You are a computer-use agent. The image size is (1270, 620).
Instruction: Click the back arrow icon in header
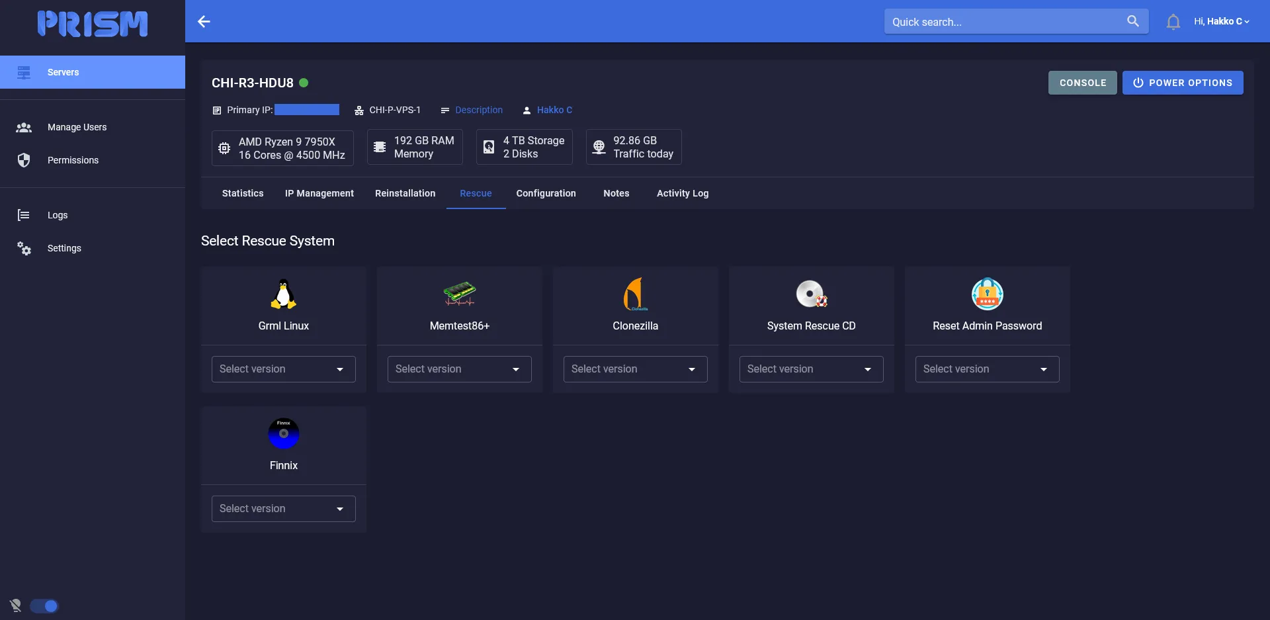coord(204,22)
